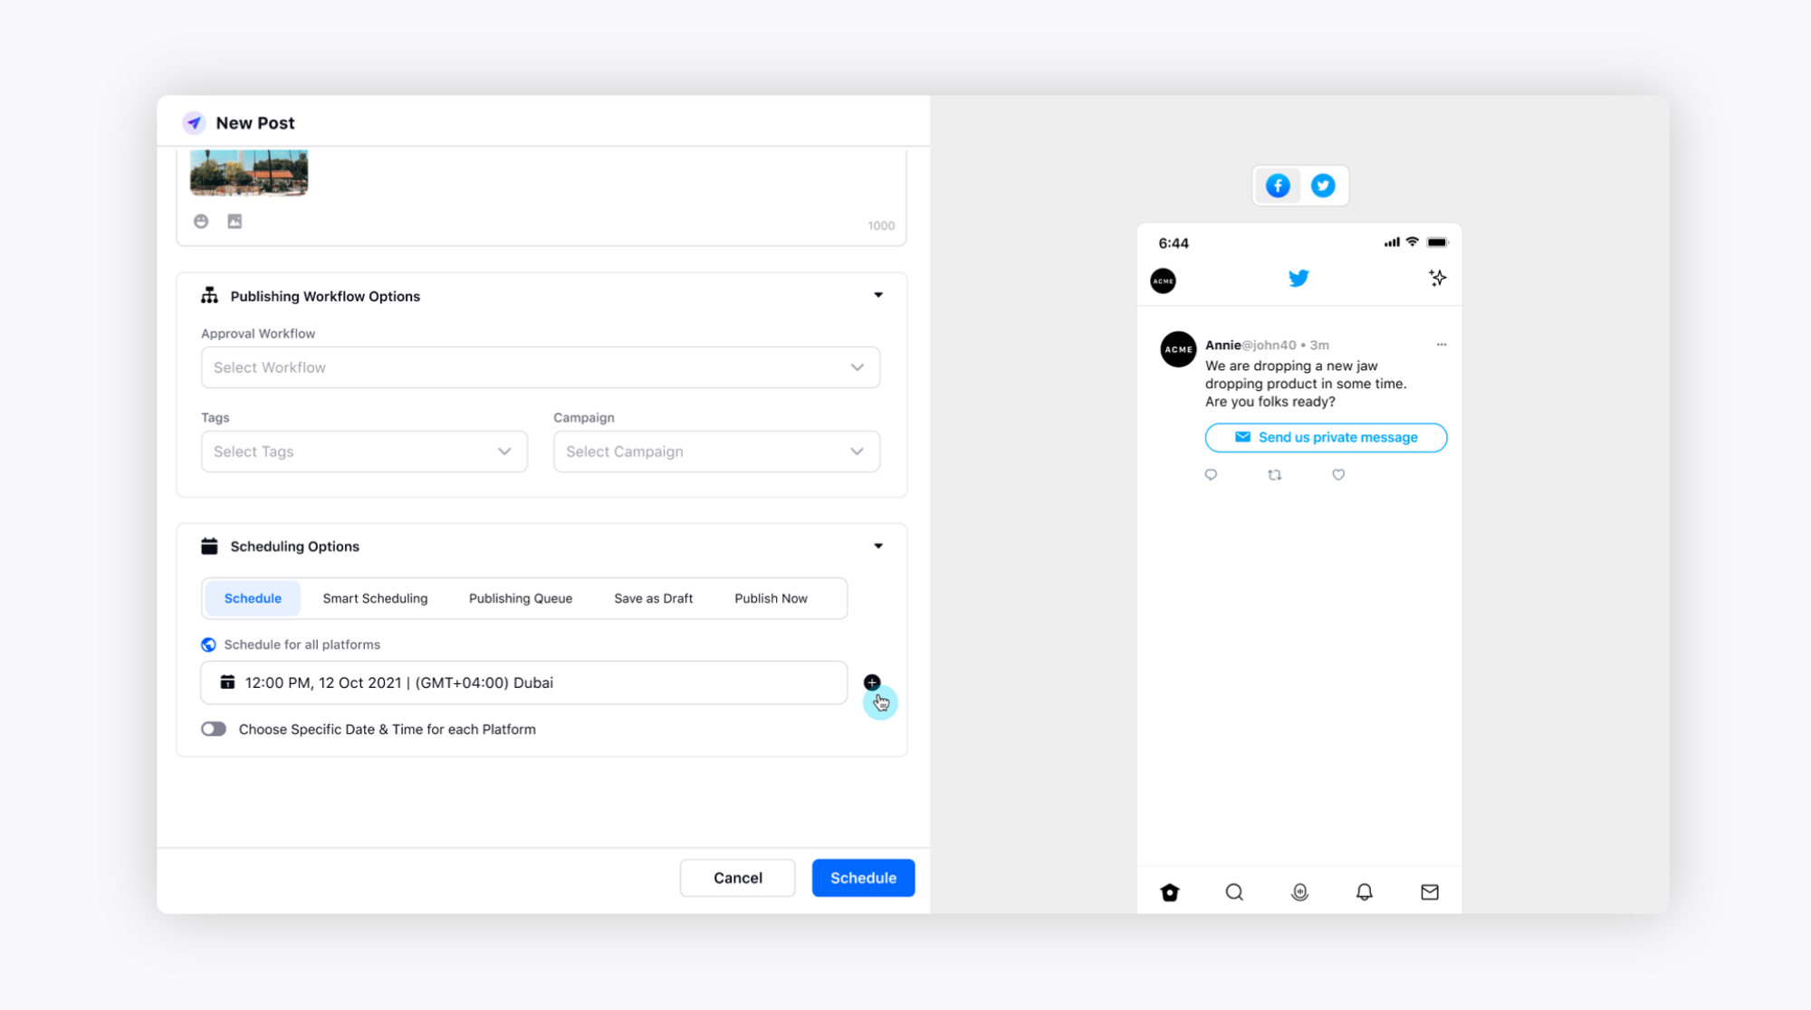Click the add schedule time plus button
1811x1010 pixels.
pyautogui.click(x=871, y=681)
